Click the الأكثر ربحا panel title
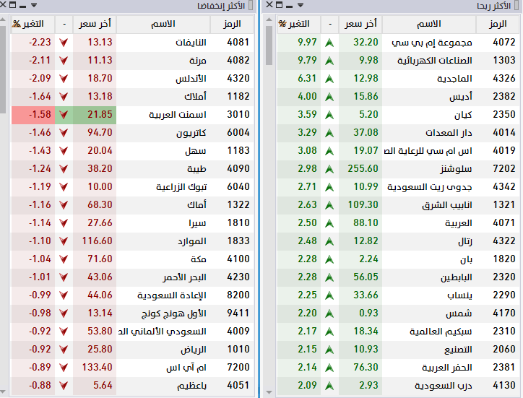The image size is (523, 398). click(493, 6)
